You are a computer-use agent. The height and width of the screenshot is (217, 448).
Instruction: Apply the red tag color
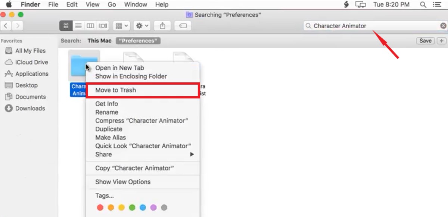(x=100, y=208)
